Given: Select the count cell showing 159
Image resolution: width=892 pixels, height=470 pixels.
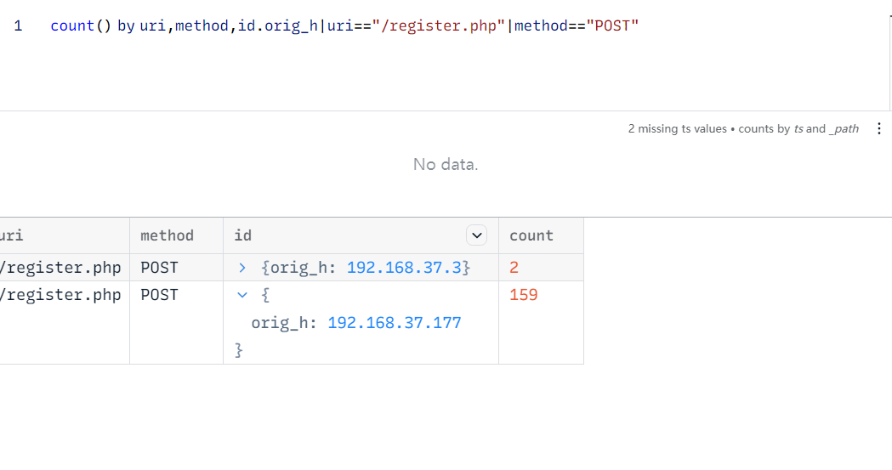Looking at the screenshot, I should (524, 295).
